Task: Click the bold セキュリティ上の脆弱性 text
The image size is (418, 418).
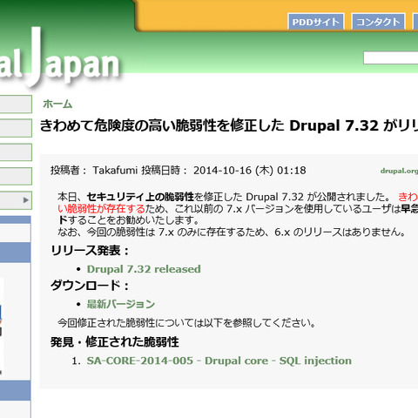Action: coord(140,197)
